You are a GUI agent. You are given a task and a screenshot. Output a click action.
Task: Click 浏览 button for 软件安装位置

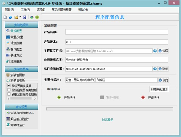click(x=163, y=69)
